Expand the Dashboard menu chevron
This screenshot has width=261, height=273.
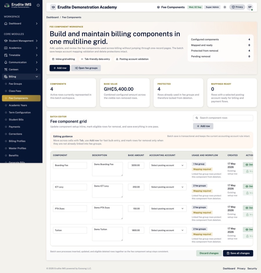(x=37, y=23)
